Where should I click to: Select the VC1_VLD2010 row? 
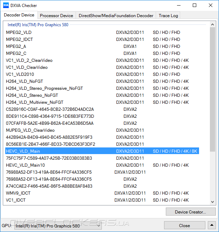click(x=102, y=74)
